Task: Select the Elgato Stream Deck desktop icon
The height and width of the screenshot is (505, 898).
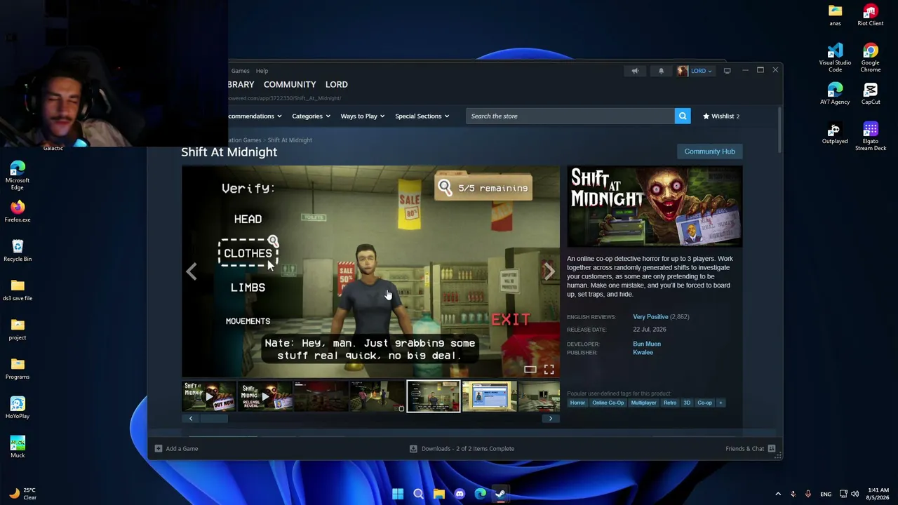Action: (871, 137)
